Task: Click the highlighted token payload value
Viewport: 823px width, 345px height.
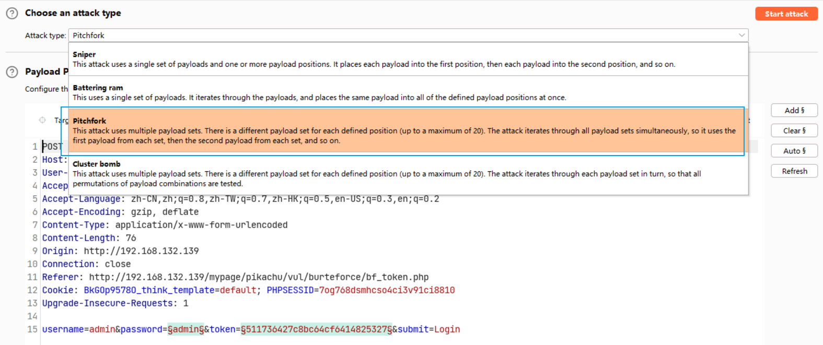Action: 316,329
